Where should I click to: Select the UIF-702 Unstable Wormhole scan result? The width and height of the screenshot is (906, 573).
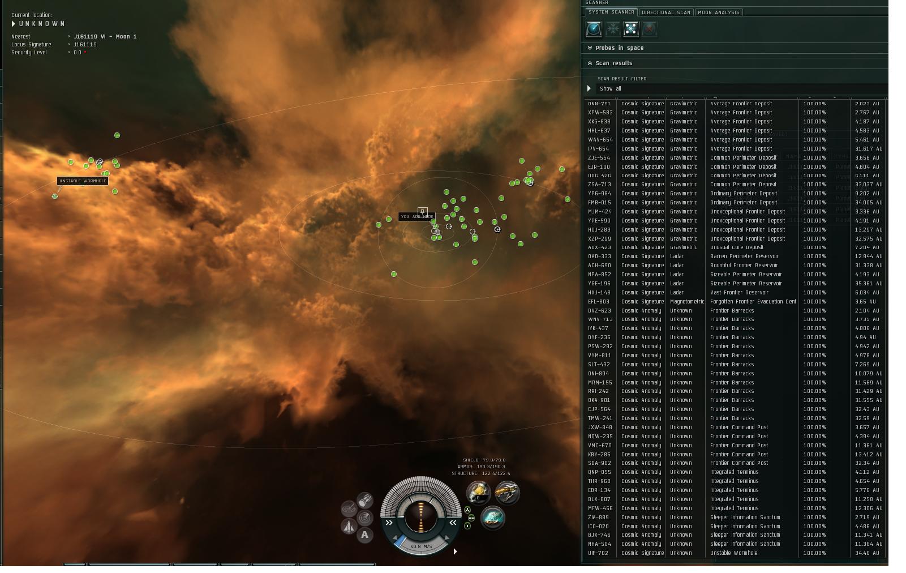tap(735, 553)
